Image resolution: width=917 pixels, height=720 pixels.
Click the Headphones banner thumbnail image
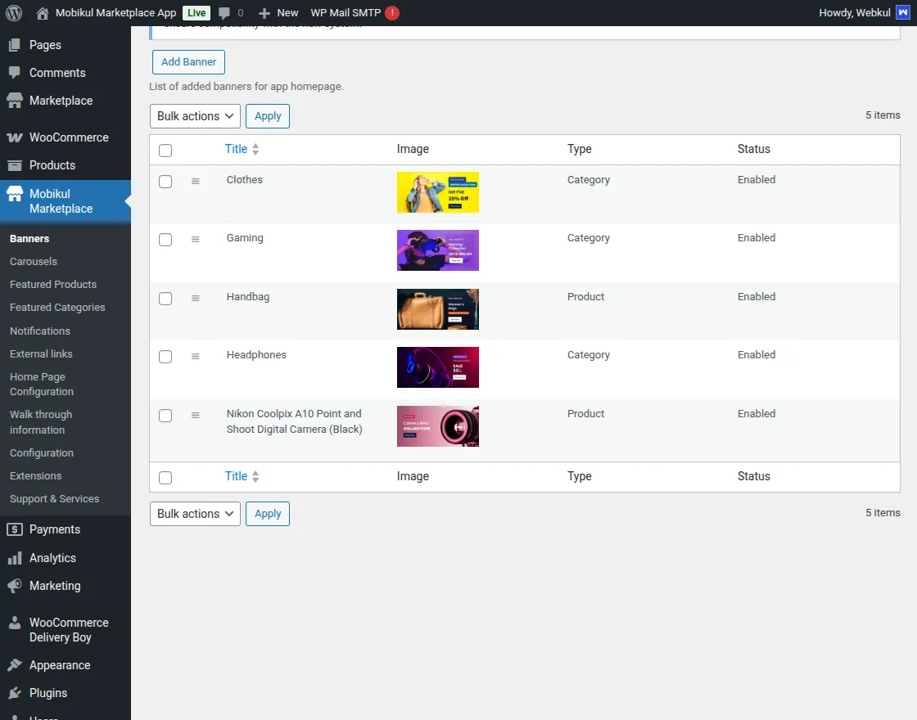point(437,367)
